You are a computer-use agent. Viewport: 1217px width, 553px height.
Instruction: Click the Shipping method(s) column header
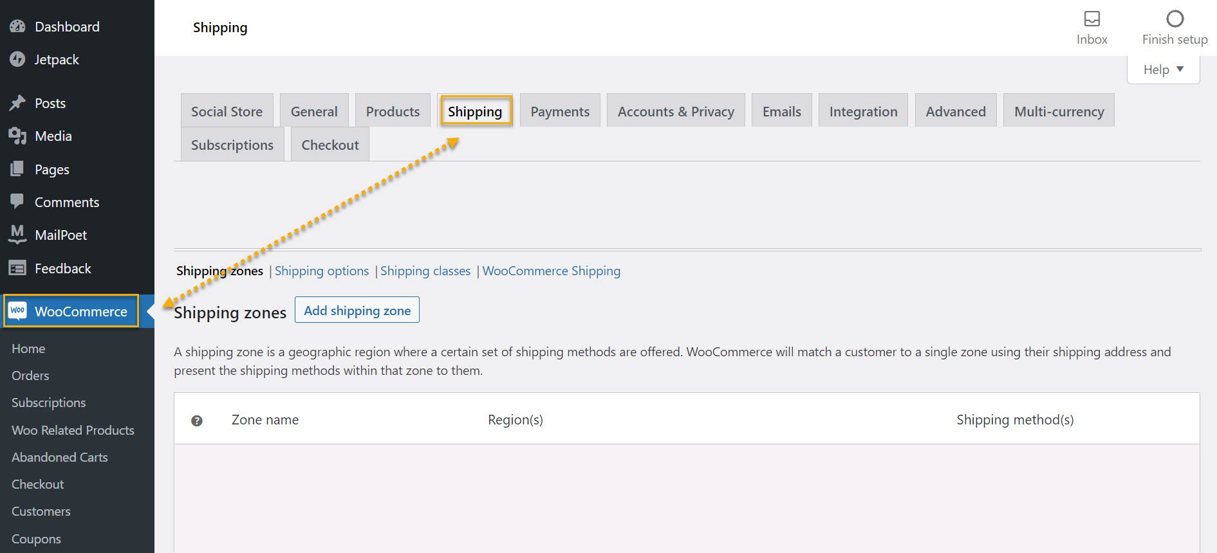(x=1015, y=420)
